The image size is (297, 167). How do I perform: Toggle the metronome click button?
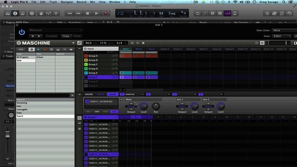235,13
